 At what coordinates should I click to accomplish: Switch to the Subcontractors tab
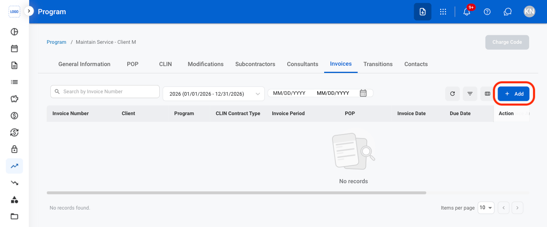point(255,64)
